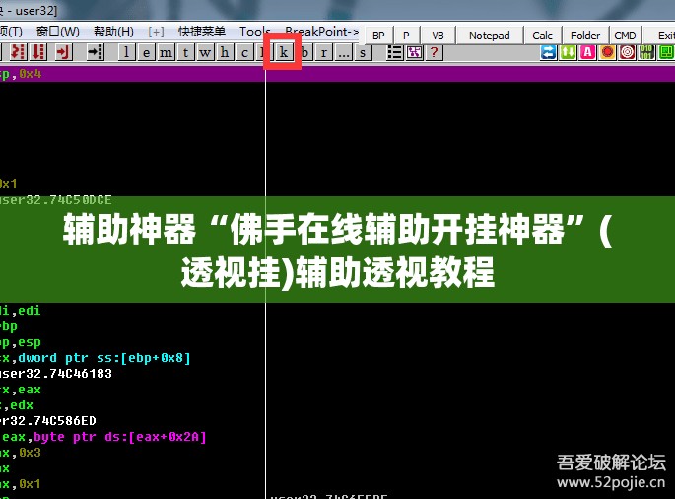Screen dimensions: 675x499
Task: Open the Tools menu
Action: (255, 32)
